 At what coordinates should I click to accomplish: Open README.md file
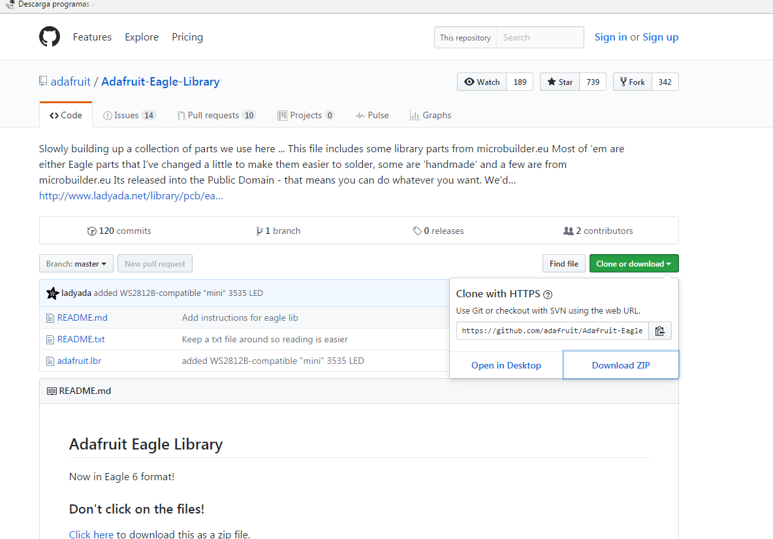point(82,318)
